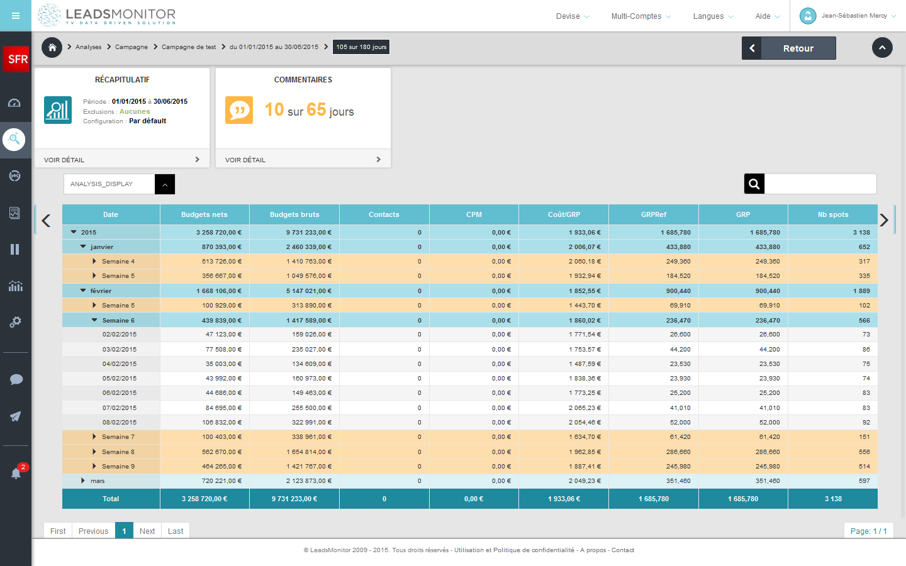Open the speech bubble sidebar icon

pos(16,379)
